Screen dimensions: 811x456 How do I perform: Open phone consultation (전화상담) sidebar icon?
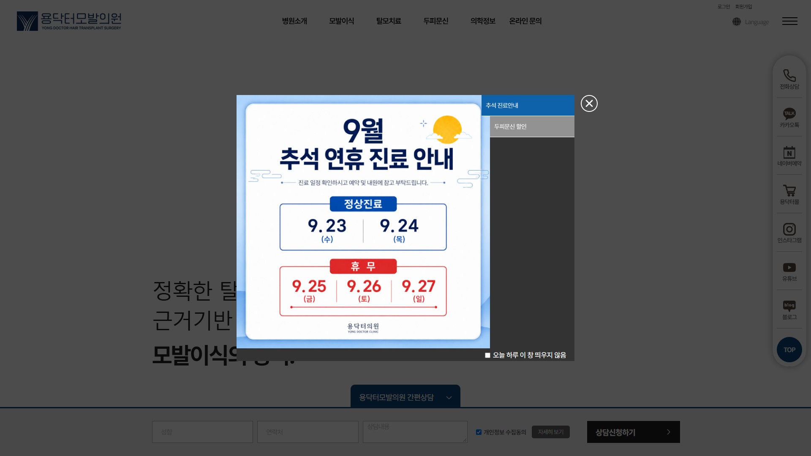pyautogui.click(x=789, y=79)
